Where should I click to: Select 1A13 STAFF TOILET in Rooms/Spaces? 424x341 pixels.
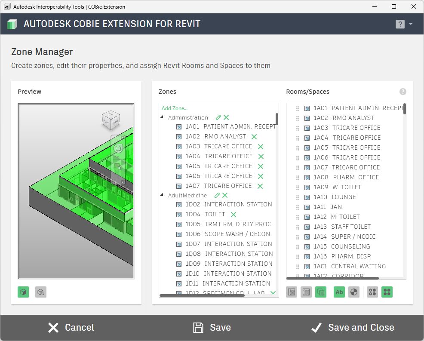click(338, 227)
